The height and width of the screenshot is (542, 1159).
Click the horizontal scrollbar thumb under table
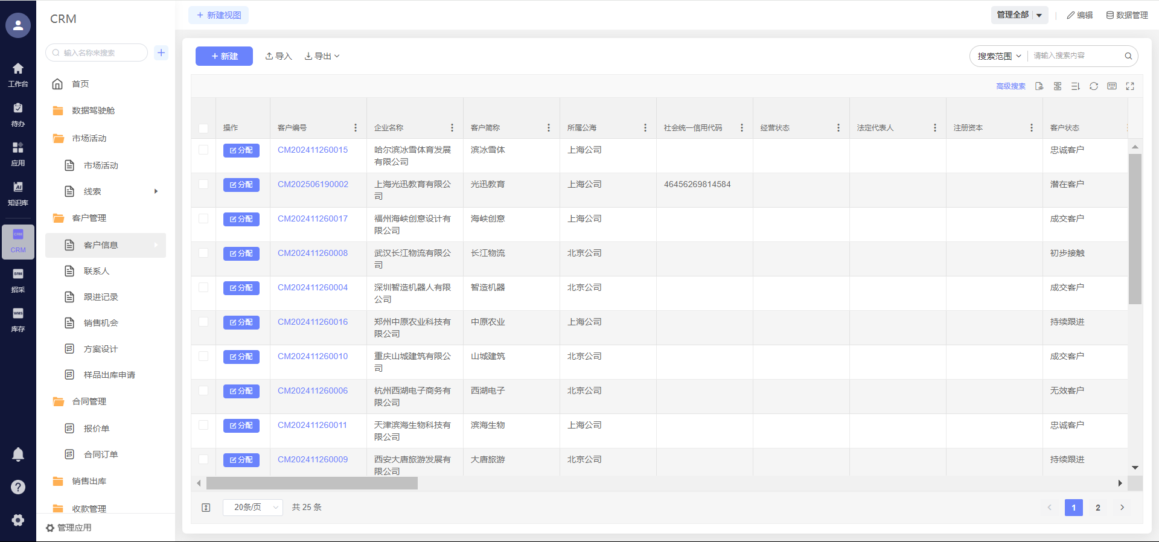(311, 483)
